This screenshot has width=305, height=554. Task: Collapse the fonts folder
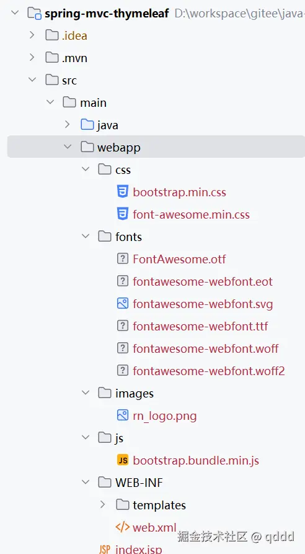pos(86,236)
